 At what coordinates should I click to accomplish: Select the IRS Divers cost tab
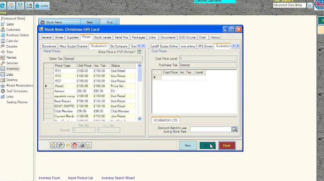tap(205, 46)
